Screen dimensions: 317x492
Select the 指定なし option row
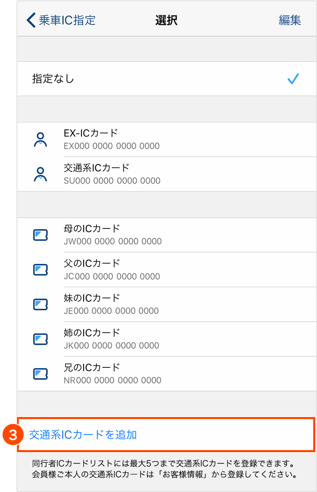coord(165,79)
